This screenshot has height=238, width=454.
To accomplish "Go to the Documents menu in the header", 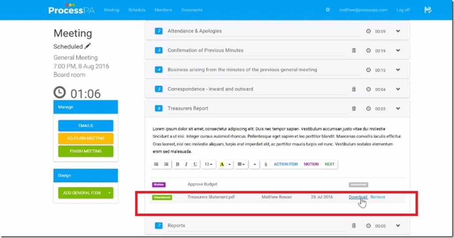I will [192, 10].
